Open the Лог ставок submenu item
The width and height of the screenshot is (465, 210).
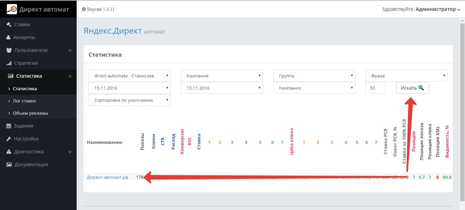coord(24,101)
